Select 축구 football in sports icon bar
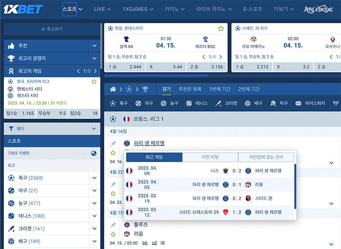This screenshot has height=249, width=341. coord(118,103)
